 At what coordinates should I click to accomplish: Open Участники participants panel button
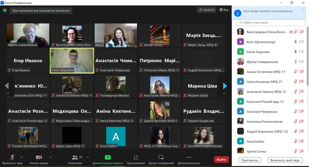(x=75, y=160)
